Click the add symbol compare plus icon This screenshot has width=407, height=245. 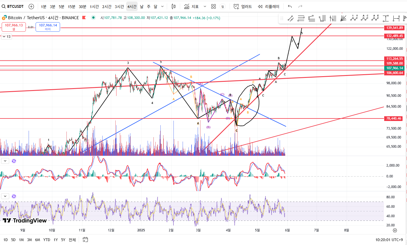click(x=31, y=6)
